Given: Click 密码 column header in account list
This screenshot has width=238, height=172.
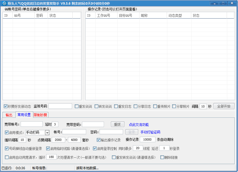Looking at the screenshot, I should [41, 15].
